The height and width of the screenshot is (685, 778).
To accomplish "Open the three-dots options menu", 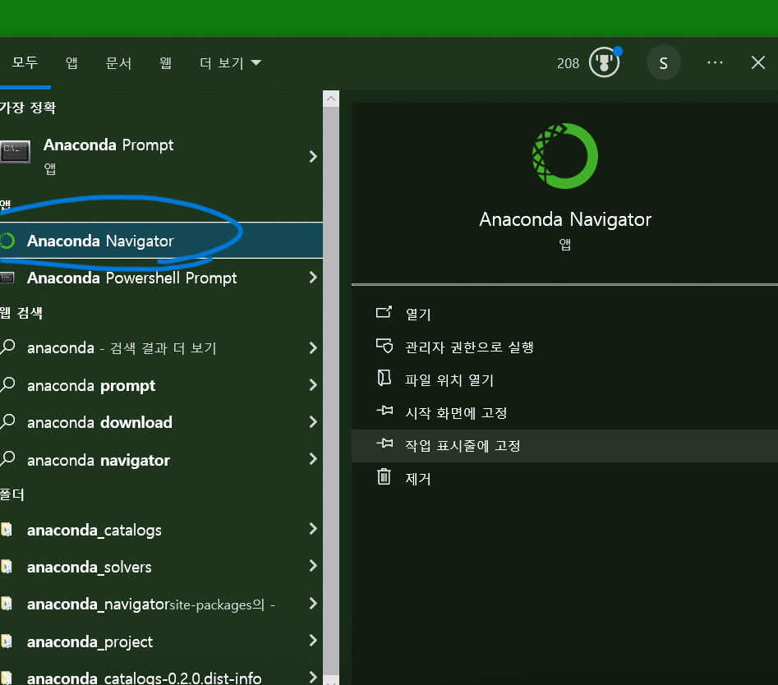I will click(x=715, y=62).
